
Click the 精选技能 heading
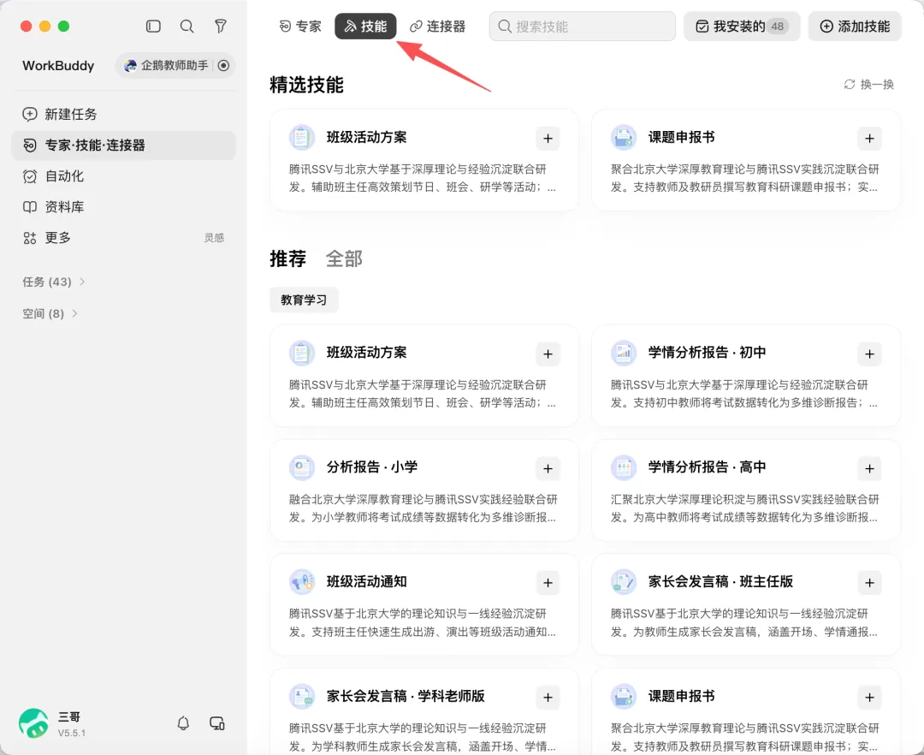(x=306, y=85)
